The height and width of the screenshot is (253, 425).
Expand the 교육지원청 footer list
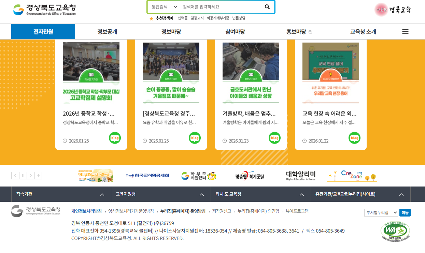tap(161, 194)
